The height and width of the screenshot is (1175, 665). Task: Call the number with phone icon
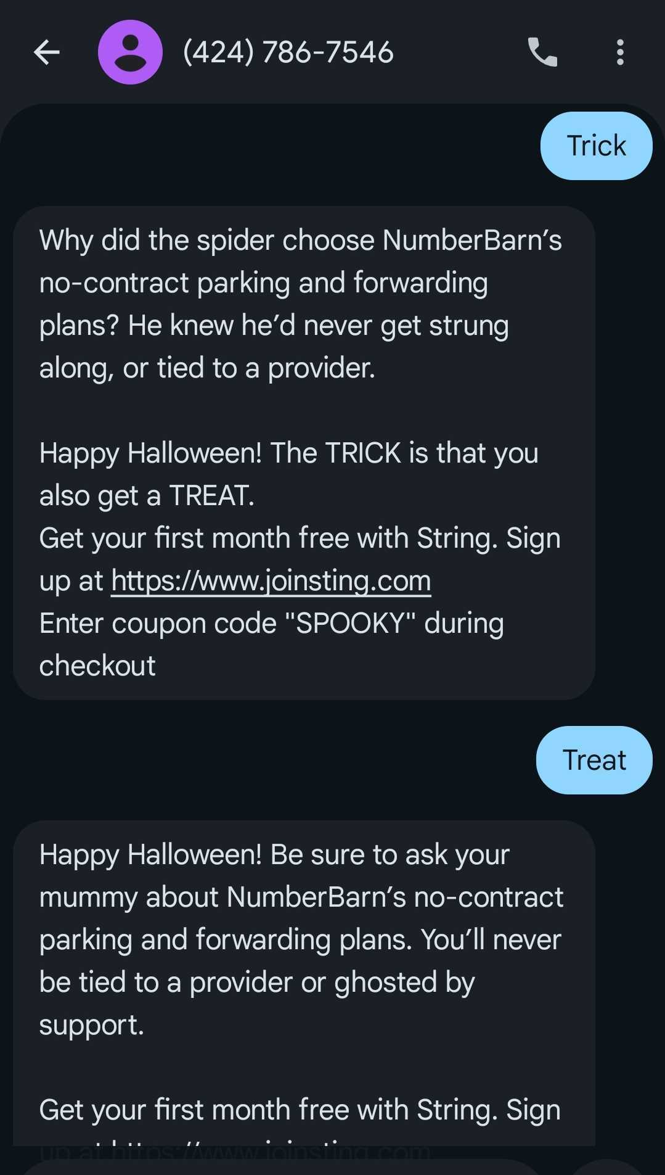(542, 52)
